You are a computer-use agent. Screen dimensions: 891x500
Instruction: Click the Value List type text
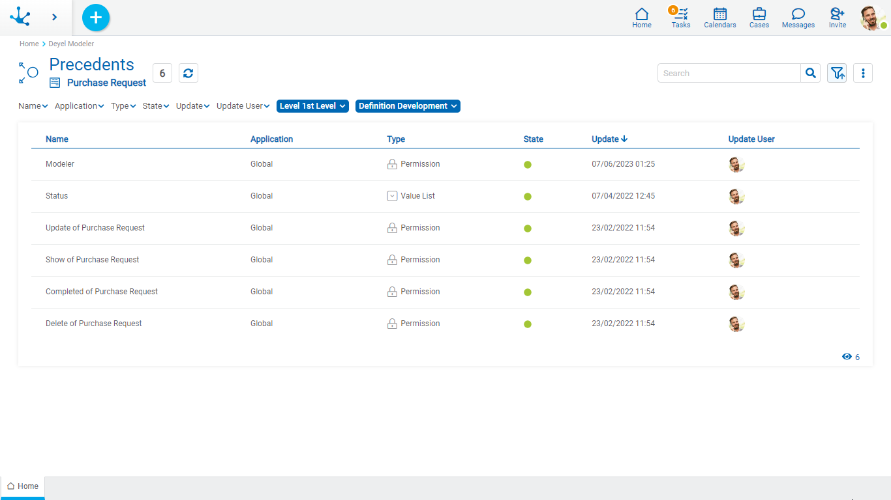coord(417,196)
